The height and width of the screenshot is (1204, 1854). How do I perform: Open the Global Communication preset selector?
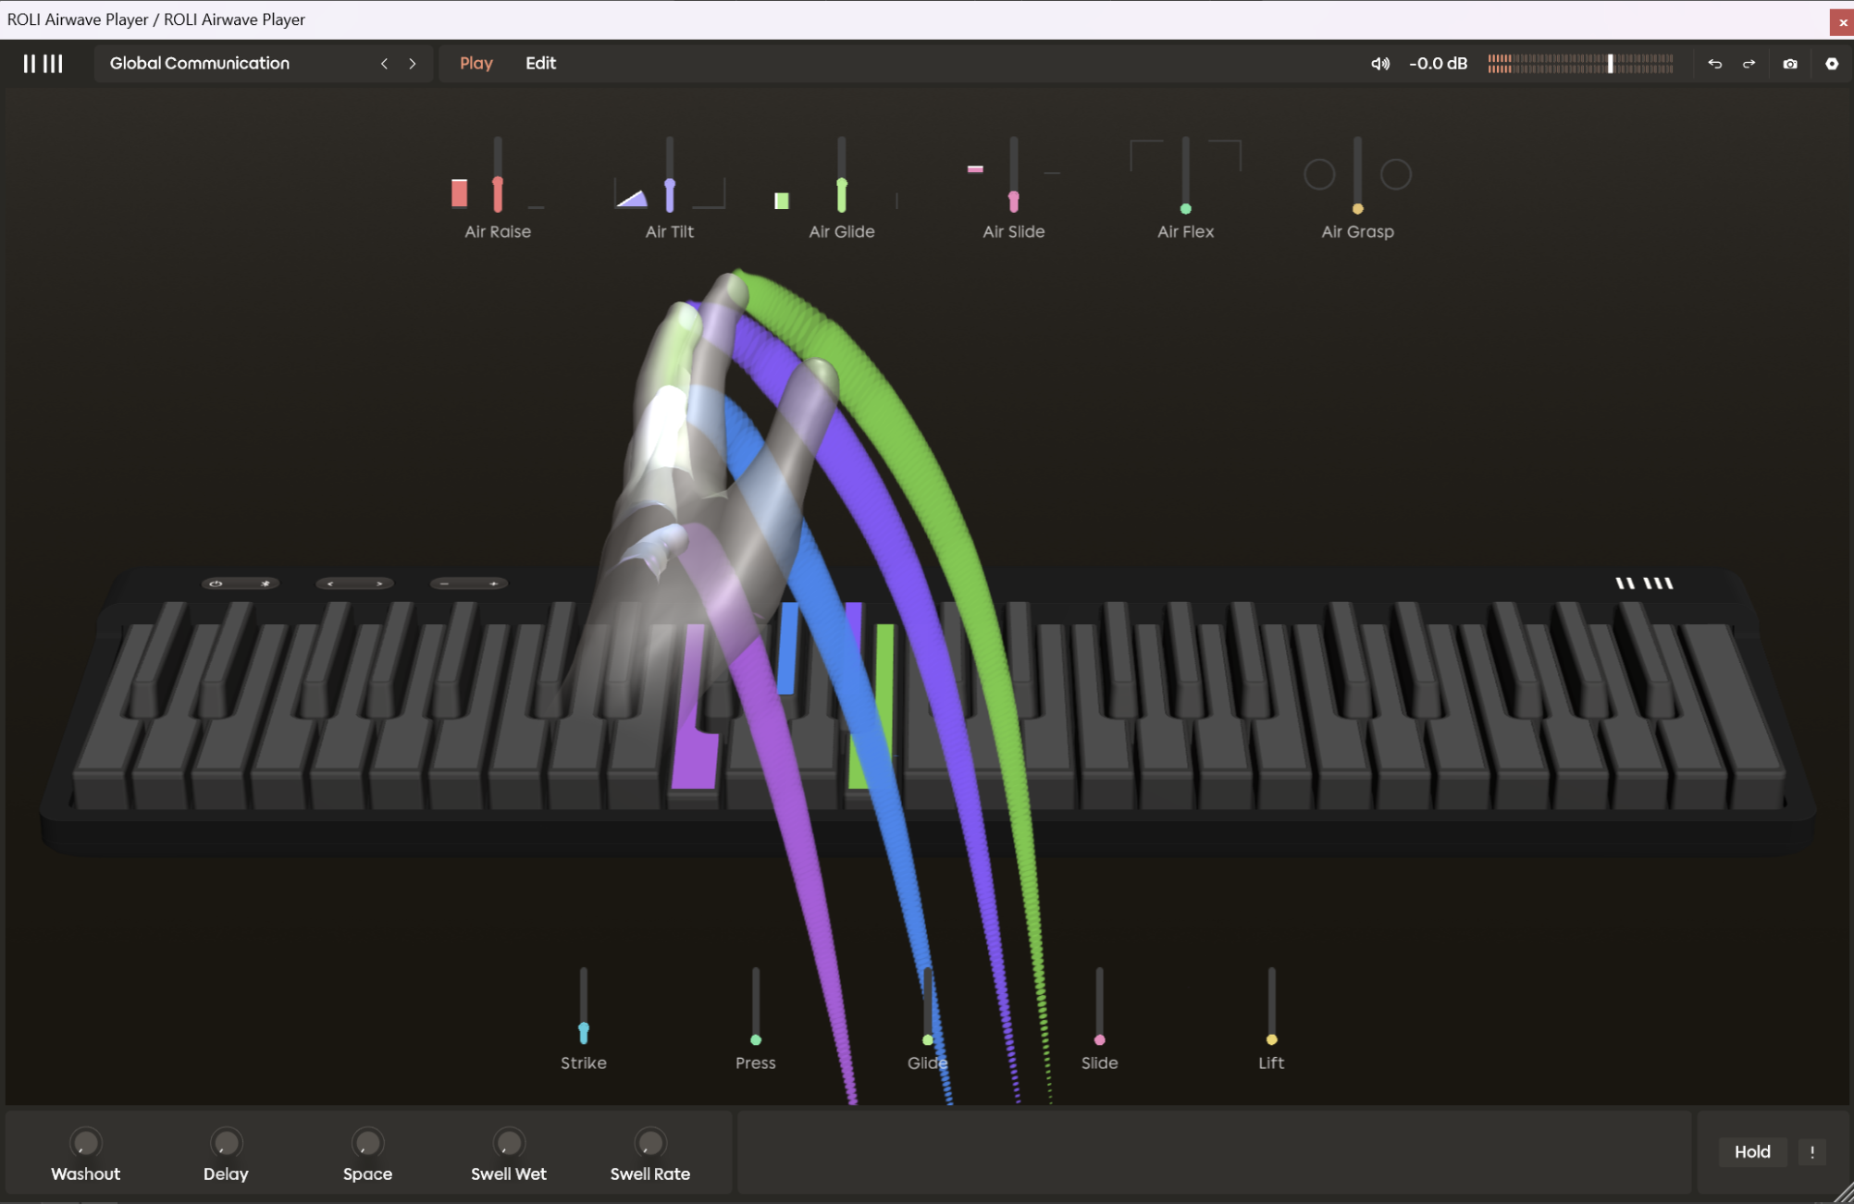(200, 64)
